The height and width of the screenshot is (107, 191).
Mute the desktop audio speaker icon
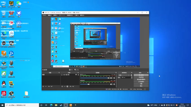pos(111,84)
